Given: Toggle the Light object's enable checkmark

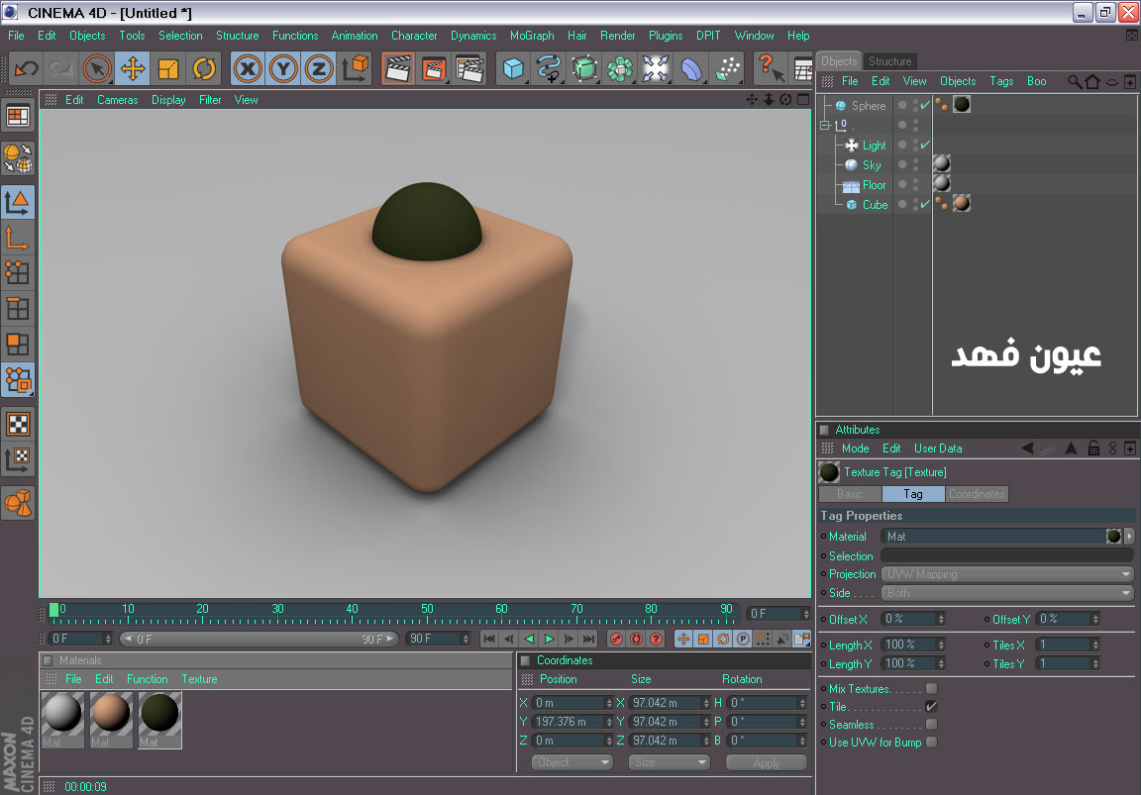Looking at the screenshot, I should [x=924, y=145].
